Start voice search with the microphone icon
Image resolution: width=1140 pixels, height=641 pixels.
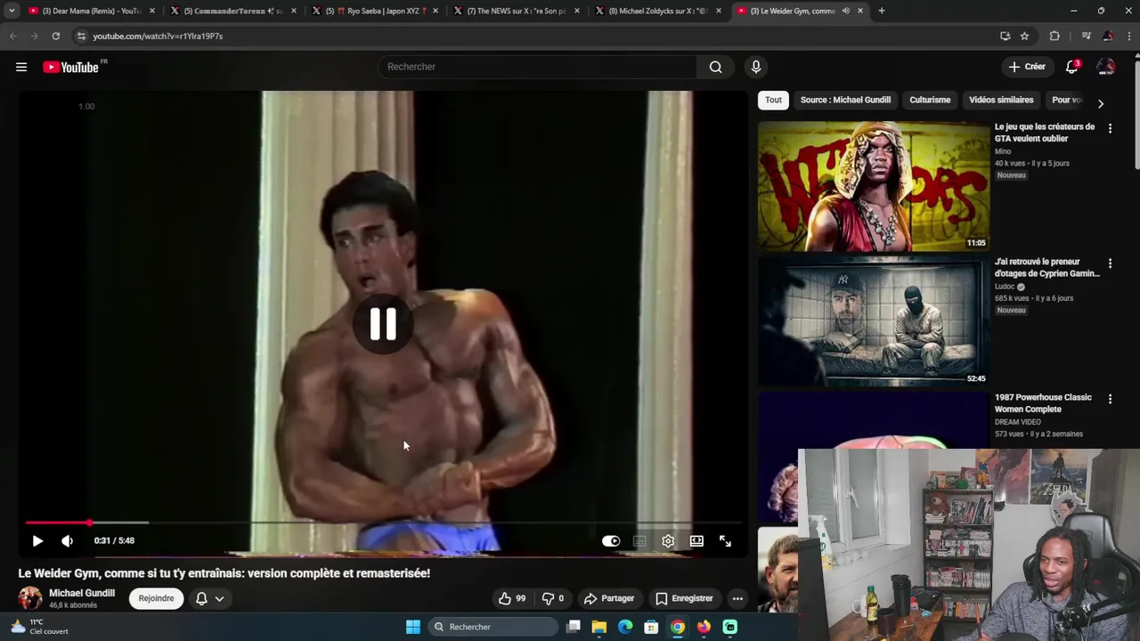[756, 67]
